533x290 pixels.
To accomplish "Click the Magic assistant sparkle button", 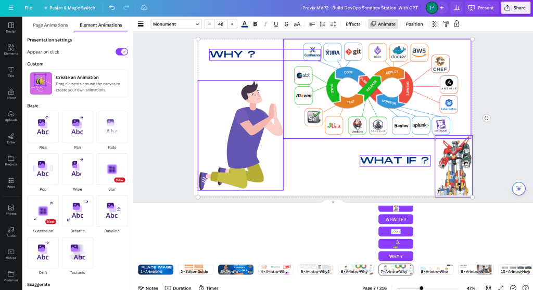I will [519, 189].
